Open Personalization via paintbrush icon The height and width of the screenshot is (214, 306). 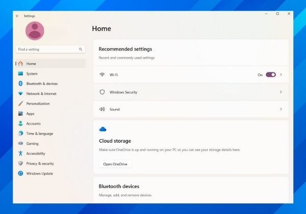coord(20,103)
